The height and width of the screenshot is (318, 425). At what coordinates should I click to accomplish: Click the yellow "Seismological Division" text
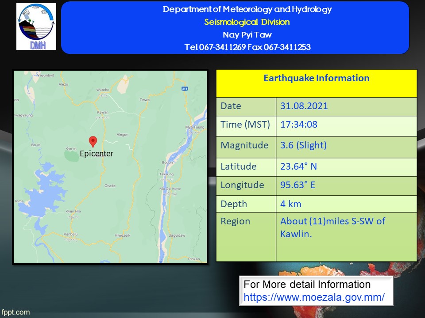pyautogui.click(x=247, y=22)
